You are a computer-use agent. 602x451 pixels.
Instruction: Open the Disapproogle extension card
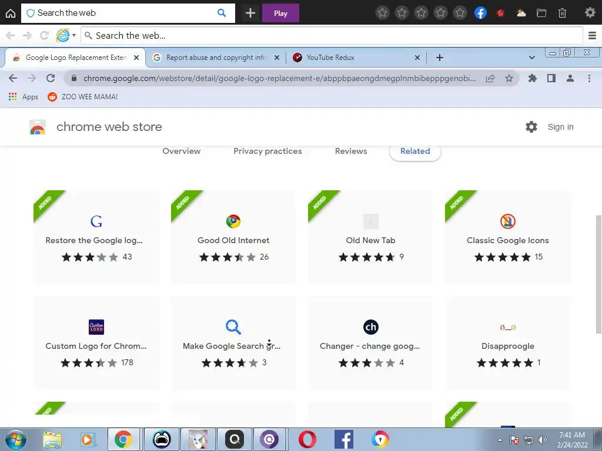tap(507, 343)
